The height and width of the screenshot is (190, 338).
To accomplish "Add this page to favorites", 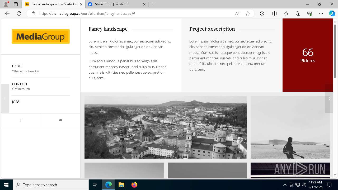I will point(248,13).
